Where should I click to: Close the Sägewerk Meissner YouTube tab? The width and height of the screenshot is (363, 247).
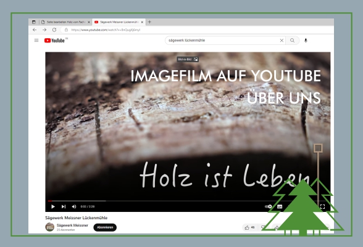(x=142, y=22)
